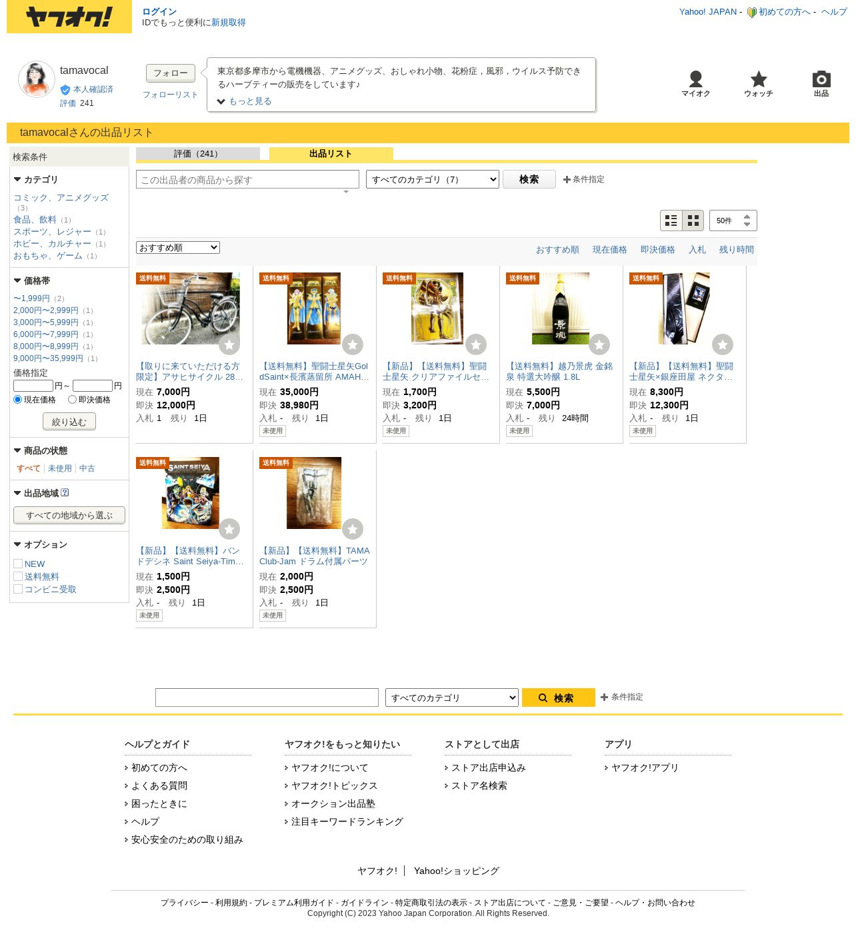
Task: Select the 出品リスト tab
Action: (x=331, y=154)
